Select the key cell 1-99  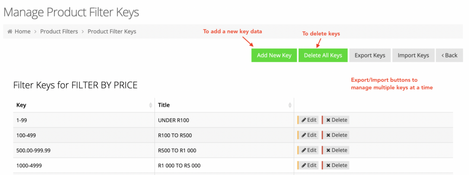[x=84, y=120]
